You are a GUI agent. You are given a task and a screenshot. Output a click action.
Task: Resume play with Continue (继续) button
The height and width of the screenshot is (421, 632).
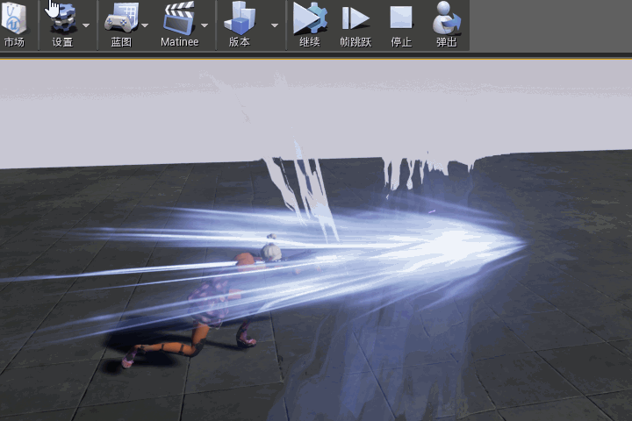pos(310,25)
